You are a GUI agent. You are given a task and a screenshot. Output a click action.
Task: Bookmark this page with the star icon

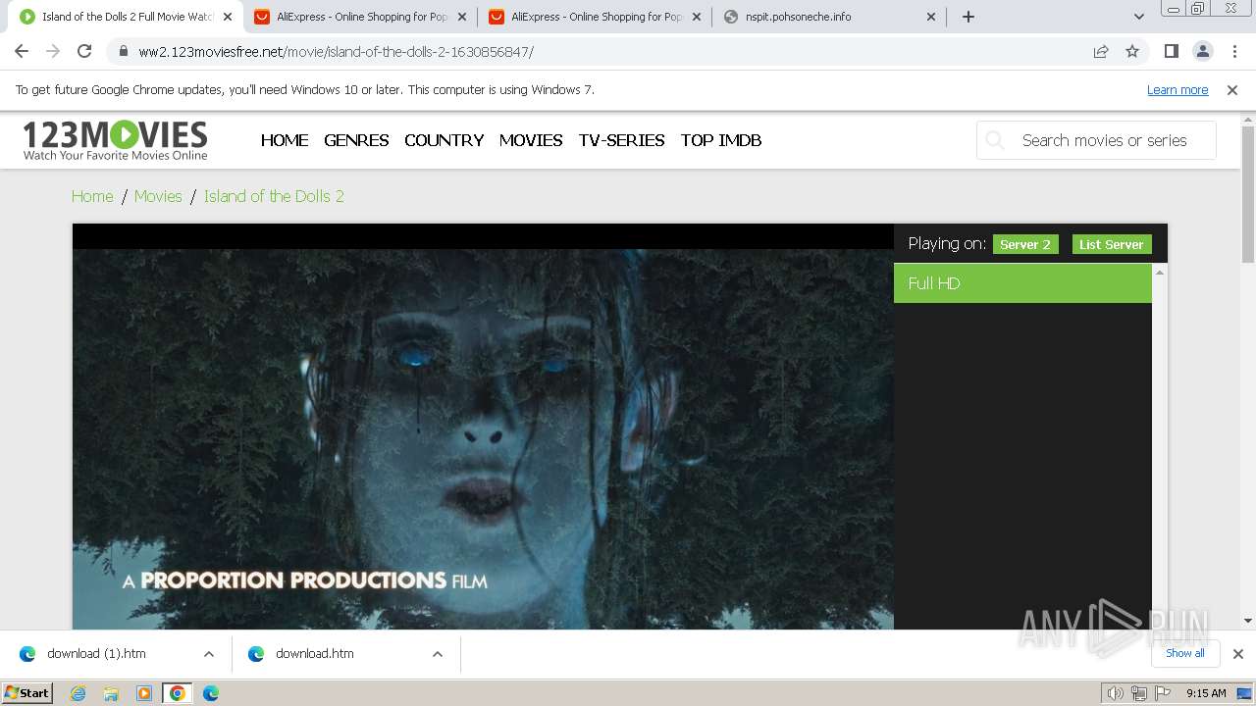(1132, 51)
